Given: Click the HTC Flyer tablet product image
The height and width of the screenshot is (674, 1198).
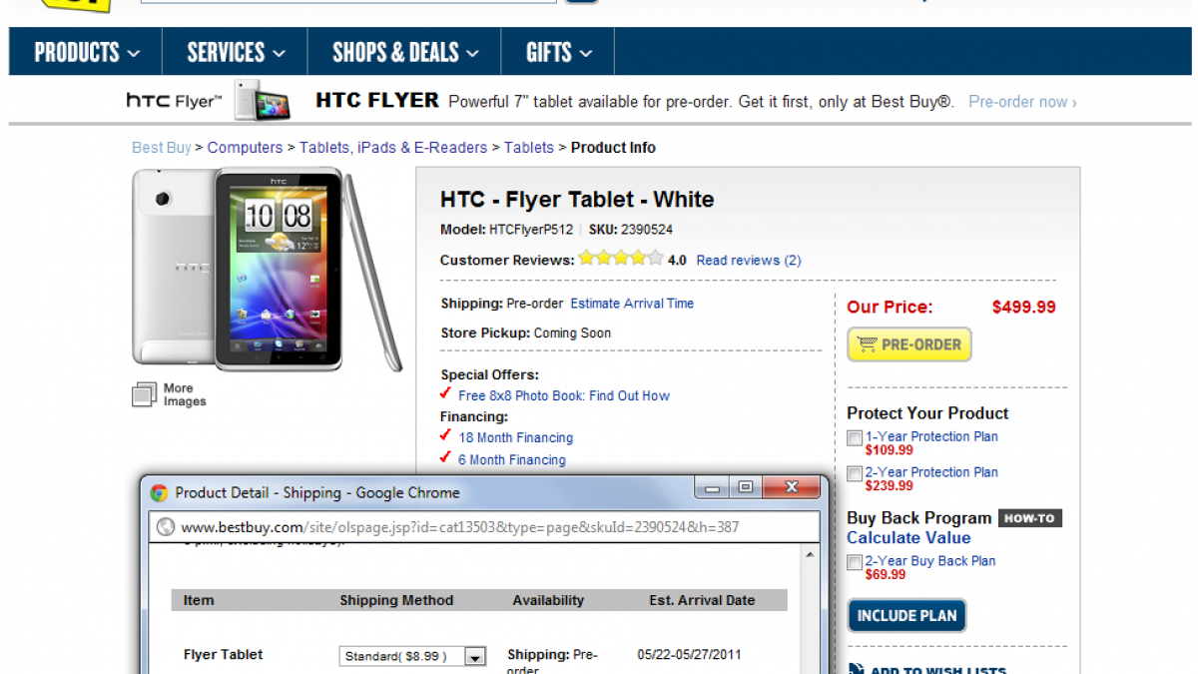Looking at the screenshot, I should pos(267,269).
